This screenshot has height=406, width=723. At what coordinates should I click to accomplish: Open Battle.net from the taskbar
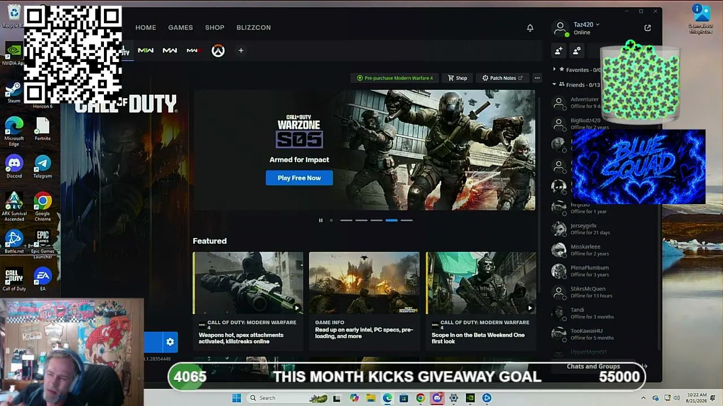click(486, 398)
